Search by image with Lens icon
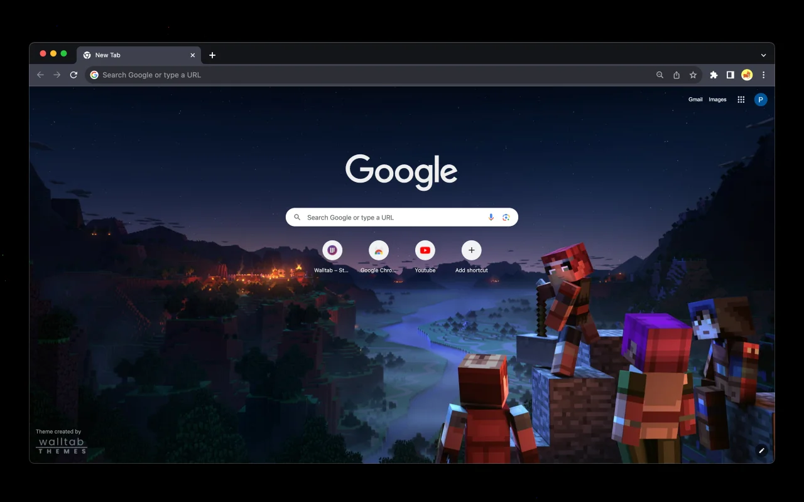Screen dimensions: 804x502 506,217
